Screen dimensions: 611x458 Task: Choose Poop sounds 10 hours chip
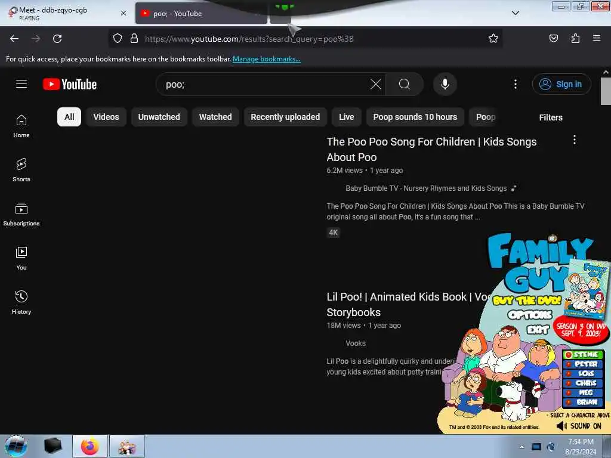point(415,117)
